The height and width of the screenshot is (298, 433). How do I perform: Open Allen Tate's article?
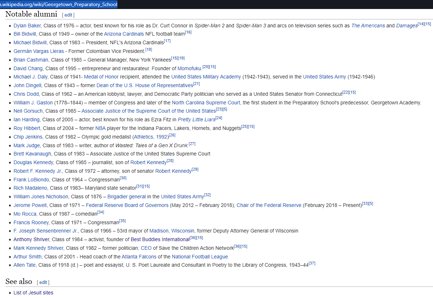pos(24,265)
